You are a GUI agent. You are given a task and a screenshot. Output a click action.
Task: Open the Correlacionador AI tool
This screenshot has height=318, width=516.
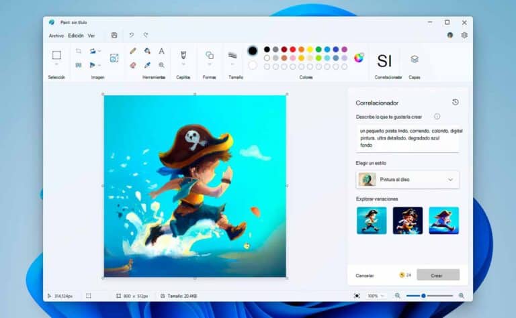tap(384, 61)
